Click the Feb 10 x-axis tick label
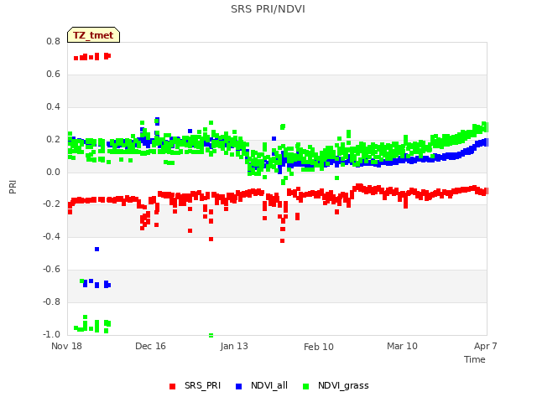This screenshot has height=402, width=537. coord(319,347)
